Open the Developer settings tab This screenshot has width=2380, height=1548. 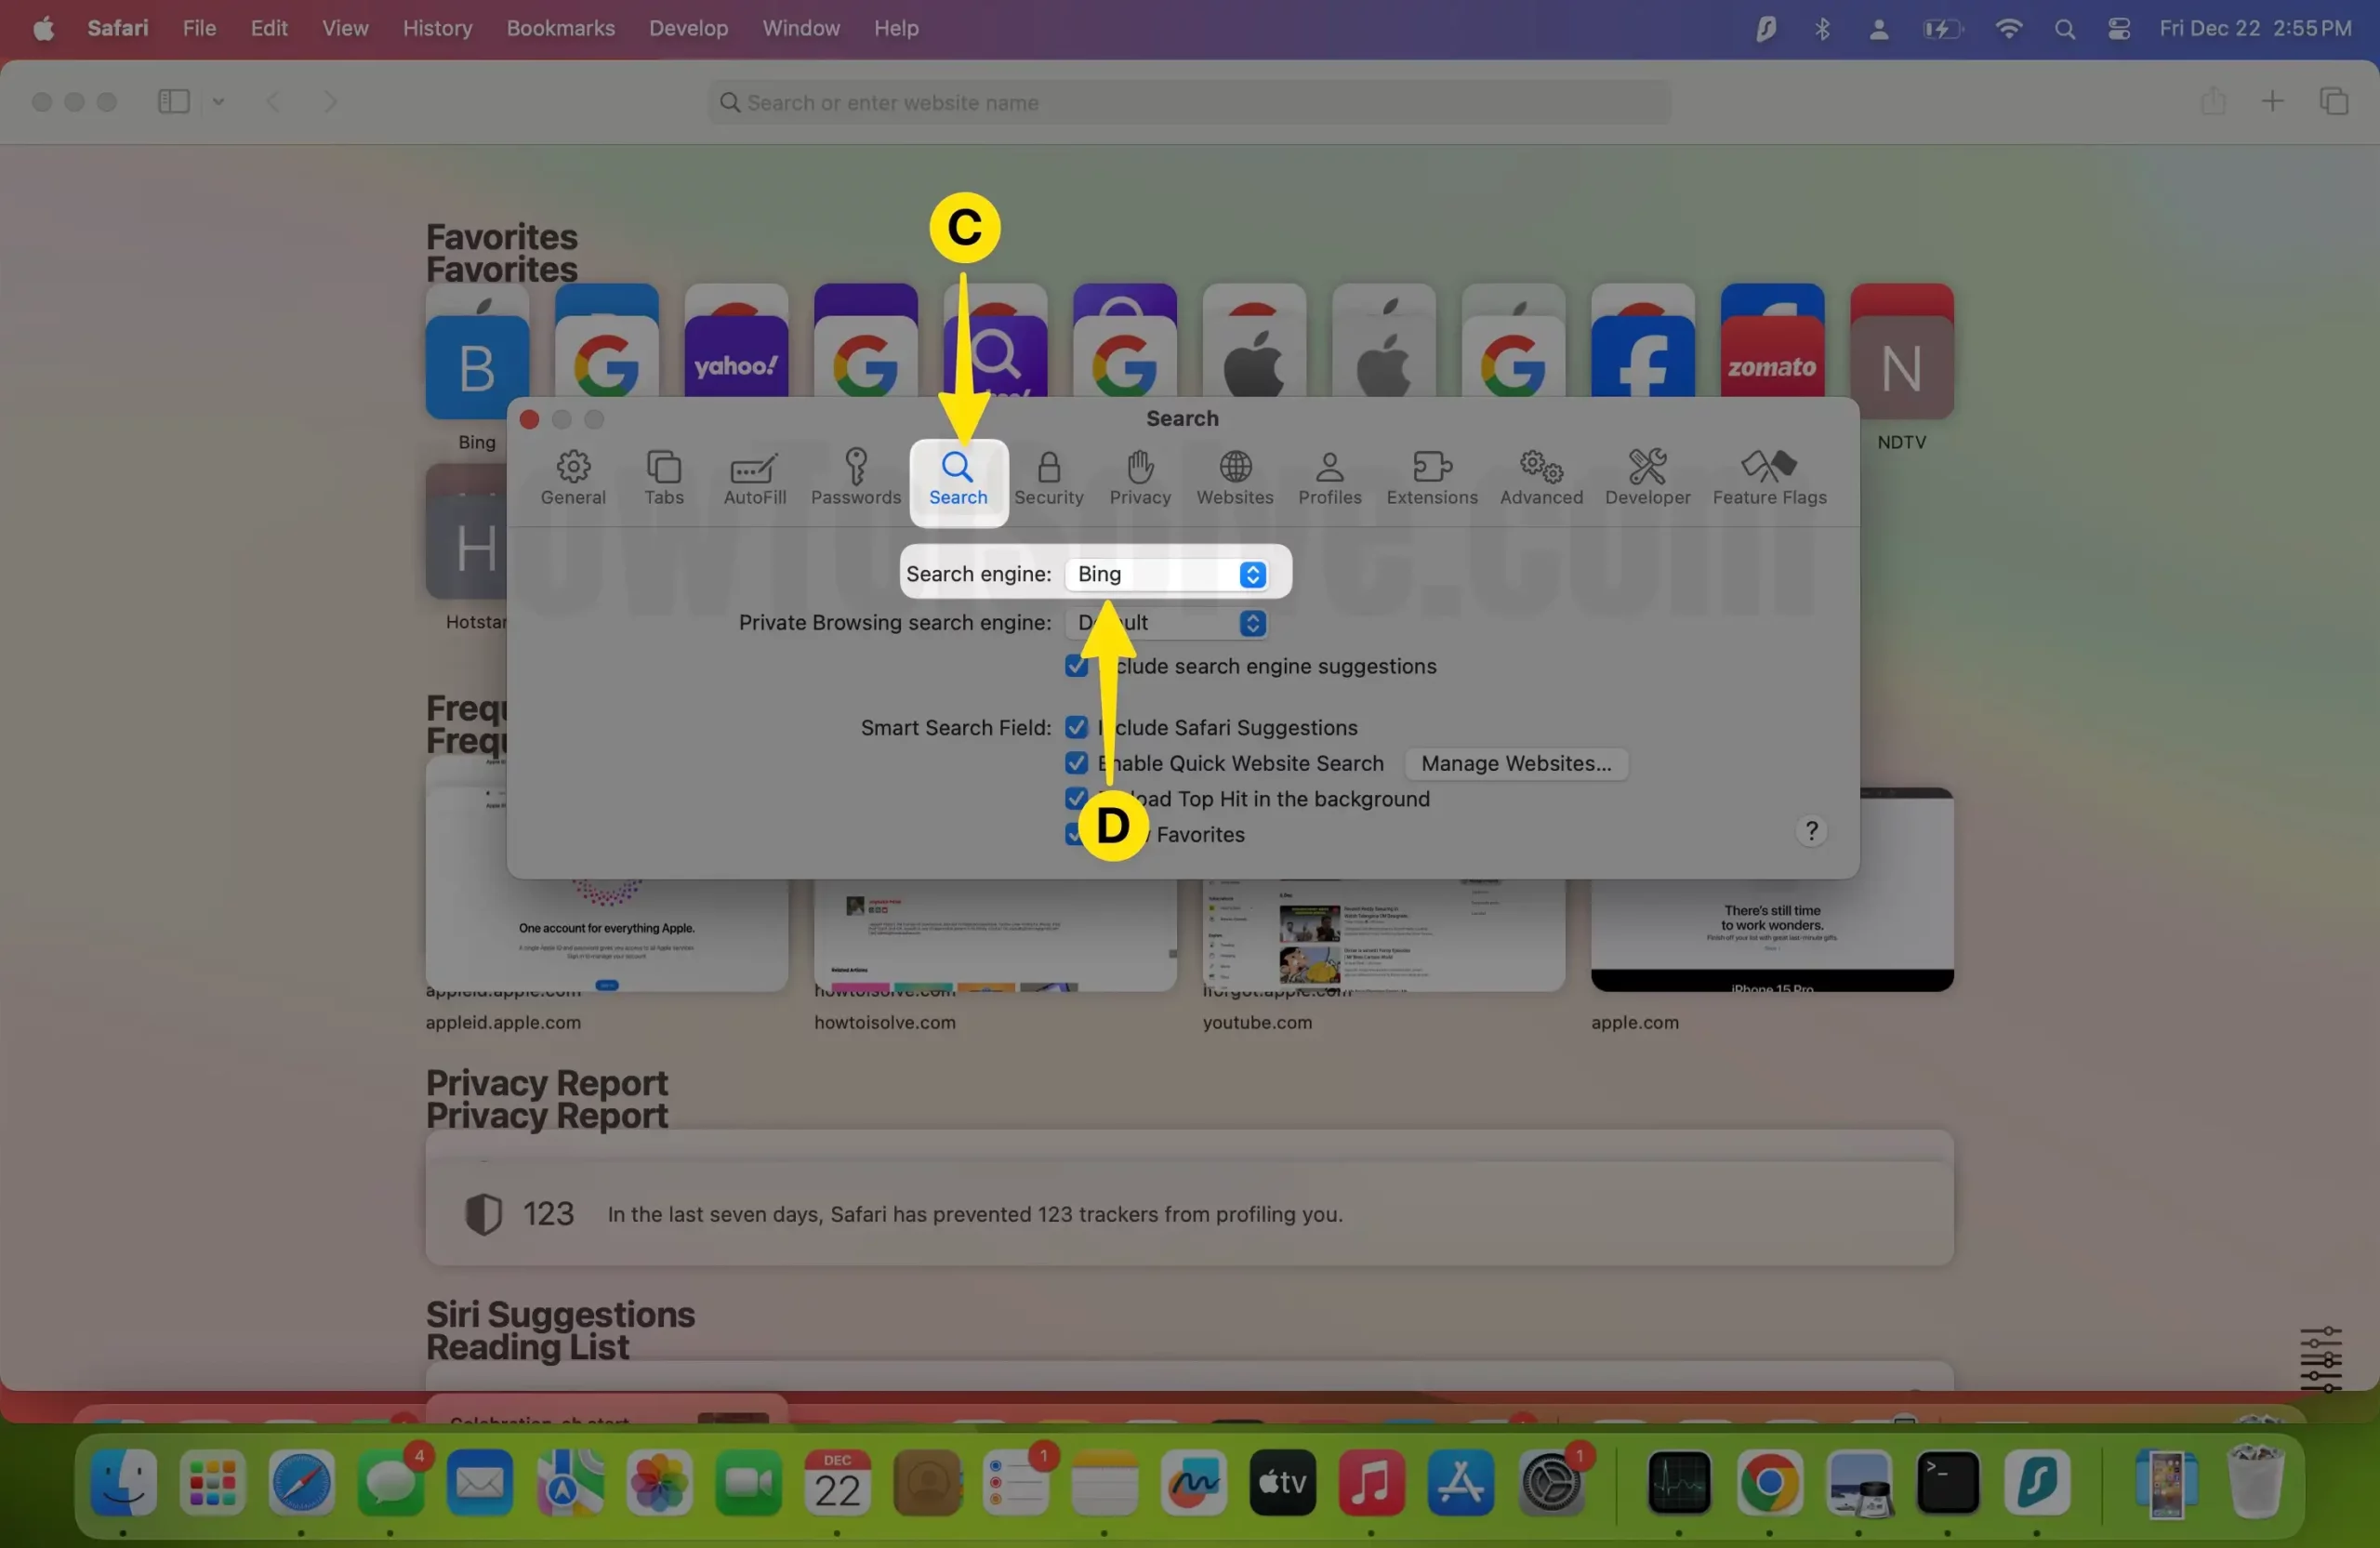(x=1647, y=479)
